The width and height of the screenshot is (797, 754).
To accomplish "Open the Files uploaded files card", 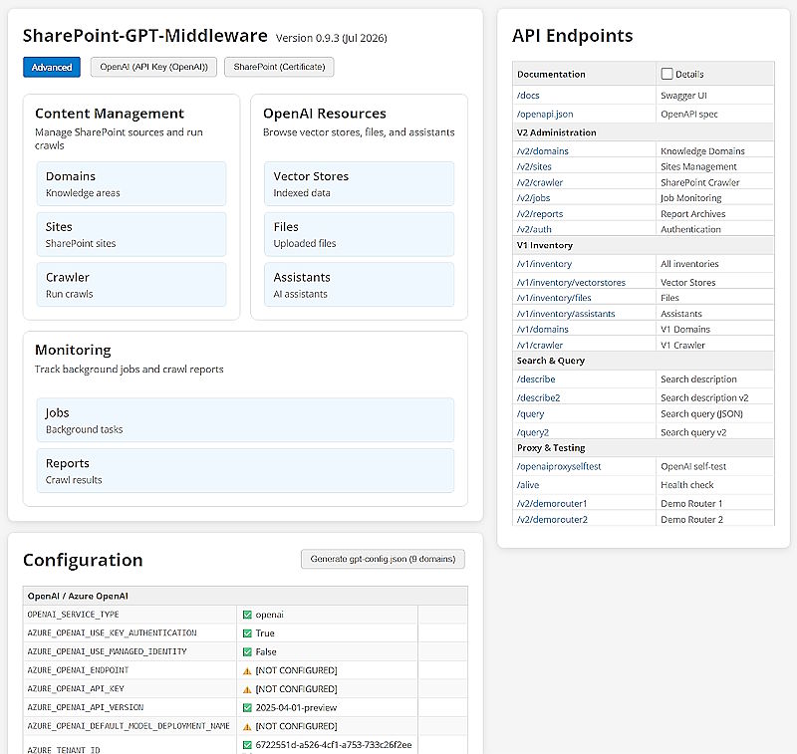I will [x=359, y=234].
